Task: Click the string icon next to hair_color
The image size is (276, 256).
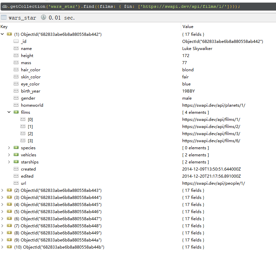Action: pos(16,70)
